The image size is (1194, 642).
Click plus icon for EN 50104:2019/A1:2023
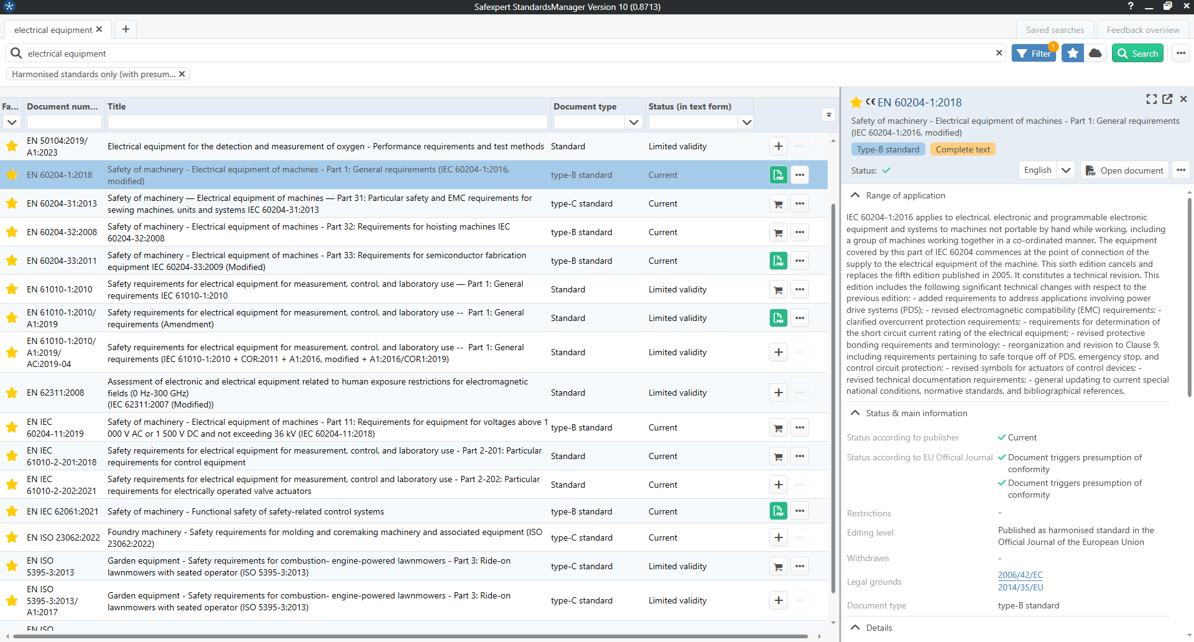tap(779, 146)
